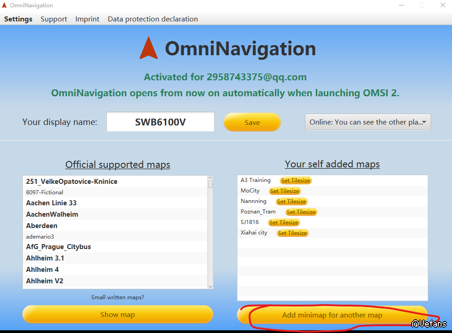Open the Imprint menu item
452x333 pixels.
coord(87,19)
